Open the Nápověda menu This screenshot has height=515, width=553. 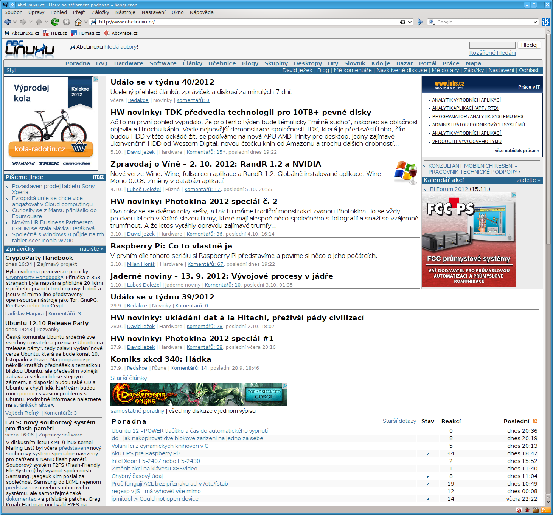(x=202, y=12)
